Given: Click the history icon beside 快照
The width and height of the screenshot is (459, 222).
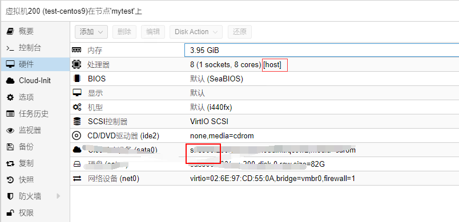Looking at the screenshot, I should click(10, 180).
